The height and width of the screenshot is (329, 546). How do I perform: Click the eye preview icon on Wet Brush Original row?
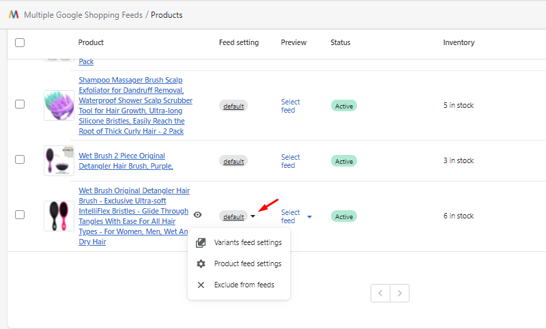pyautogui.click(x=197, y=215)
